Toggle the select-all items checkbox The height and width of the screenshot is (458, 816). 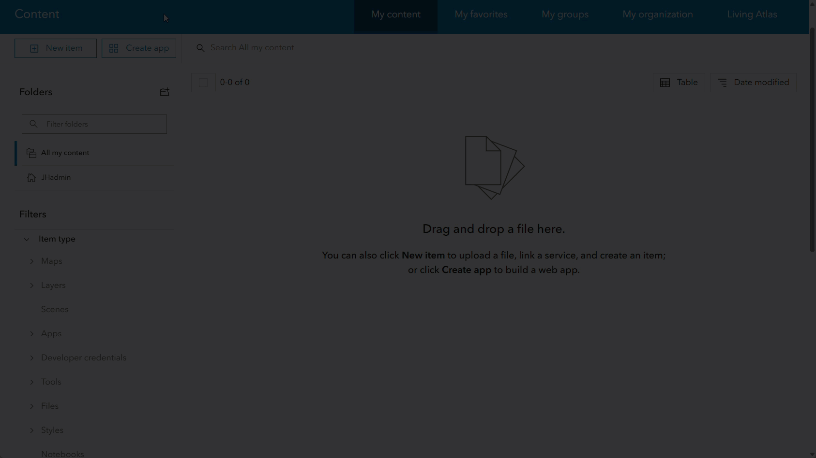click(x=203, y=82)
